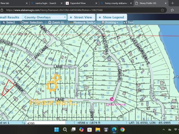Open File Explorer from the taskbar

(x=98, y=130)
